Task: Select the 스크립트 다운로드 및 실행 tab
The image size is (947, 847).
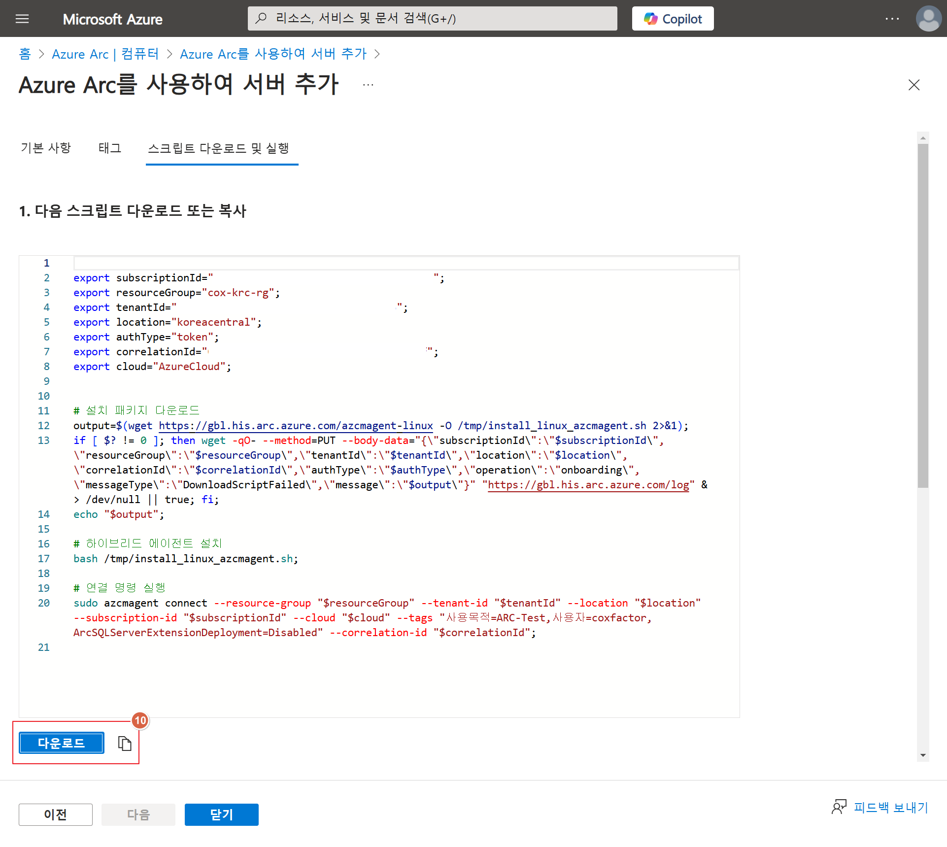Action: click(x=218, y=148)
